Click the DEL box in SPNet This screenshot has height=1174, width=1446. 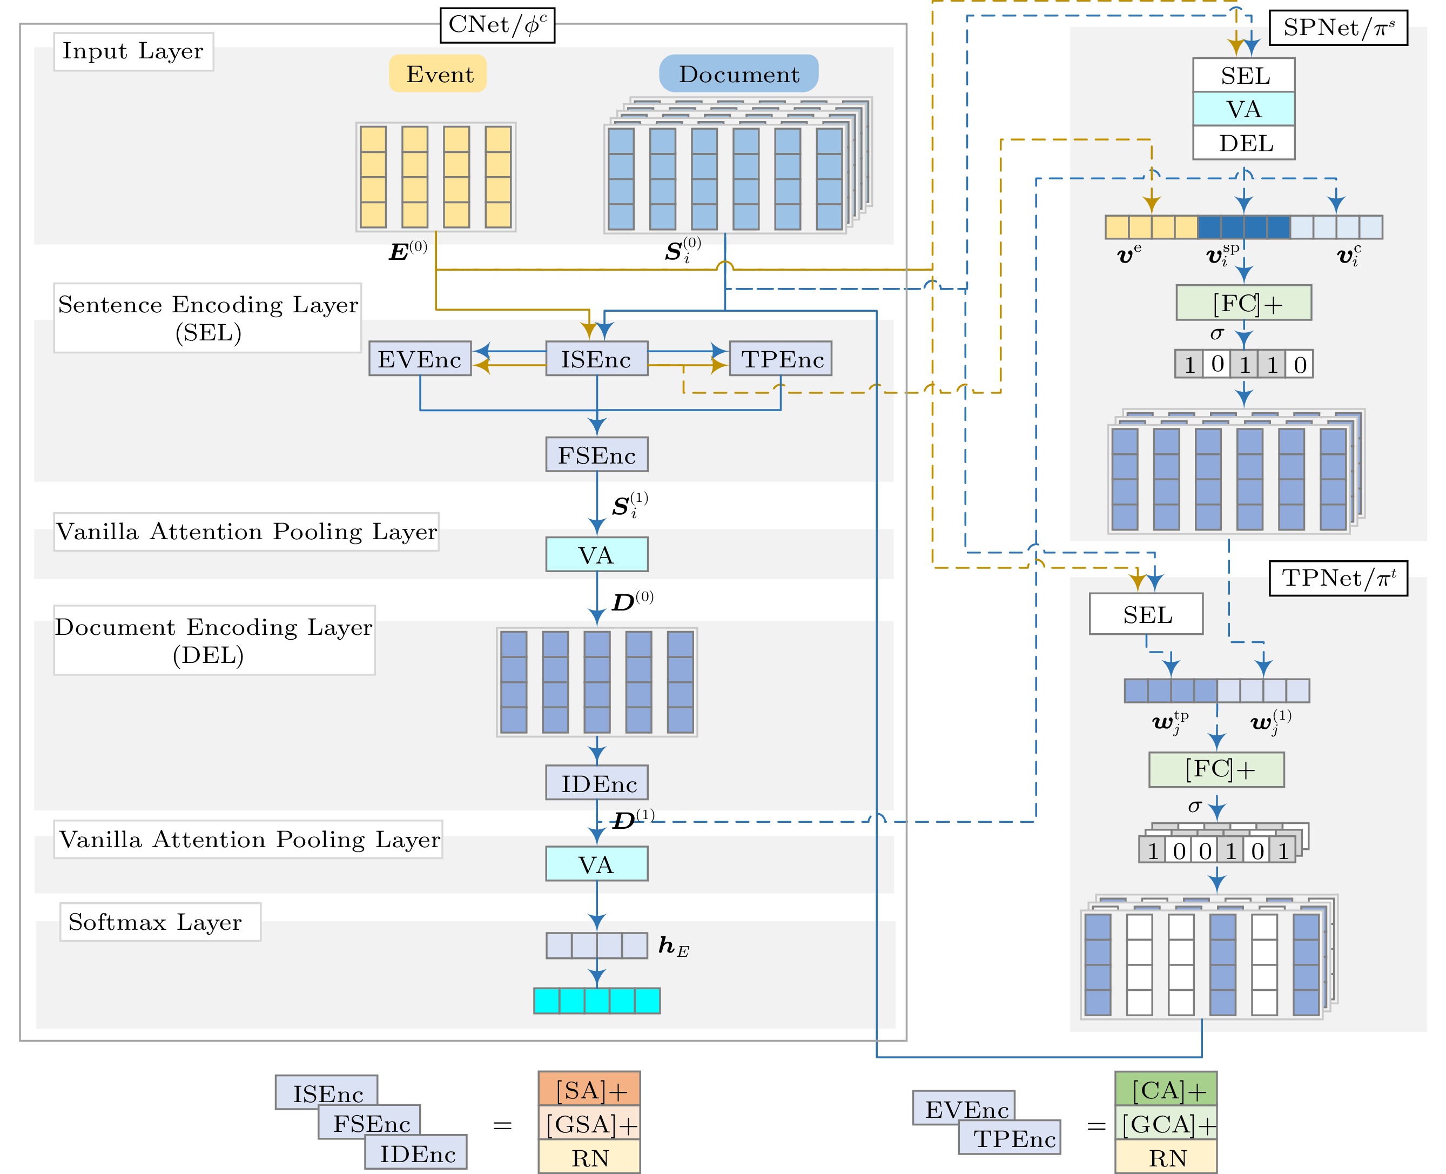(1243, 142)
